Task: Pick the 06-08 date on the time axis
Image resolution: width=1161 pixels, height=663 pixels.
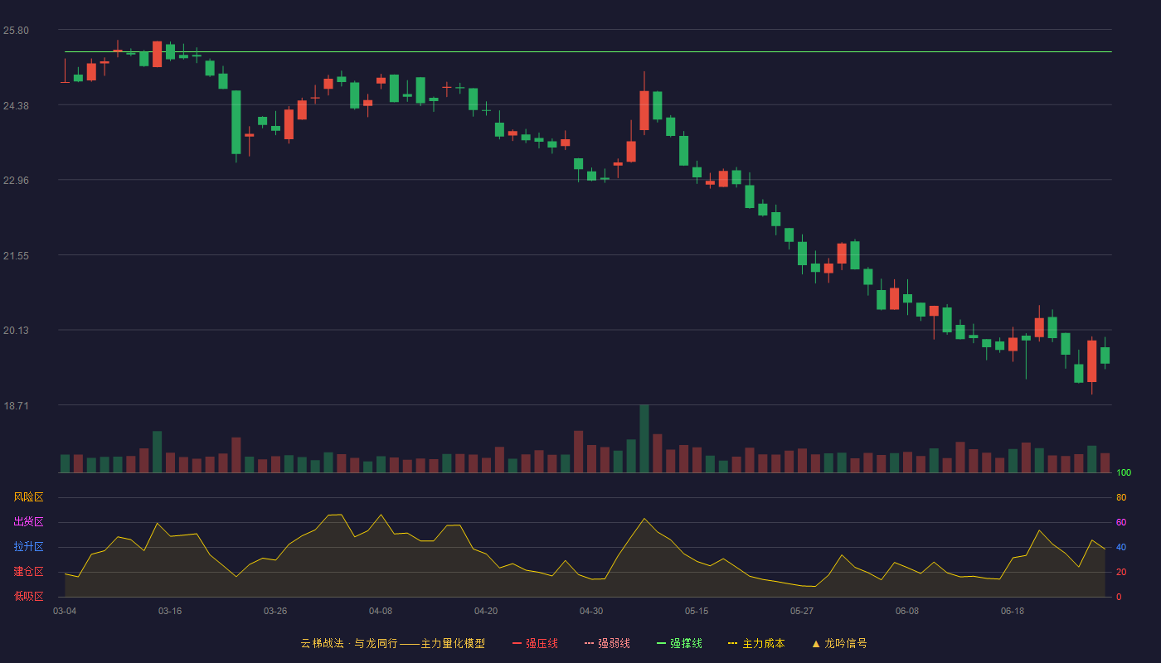Action: coord(907,611)
